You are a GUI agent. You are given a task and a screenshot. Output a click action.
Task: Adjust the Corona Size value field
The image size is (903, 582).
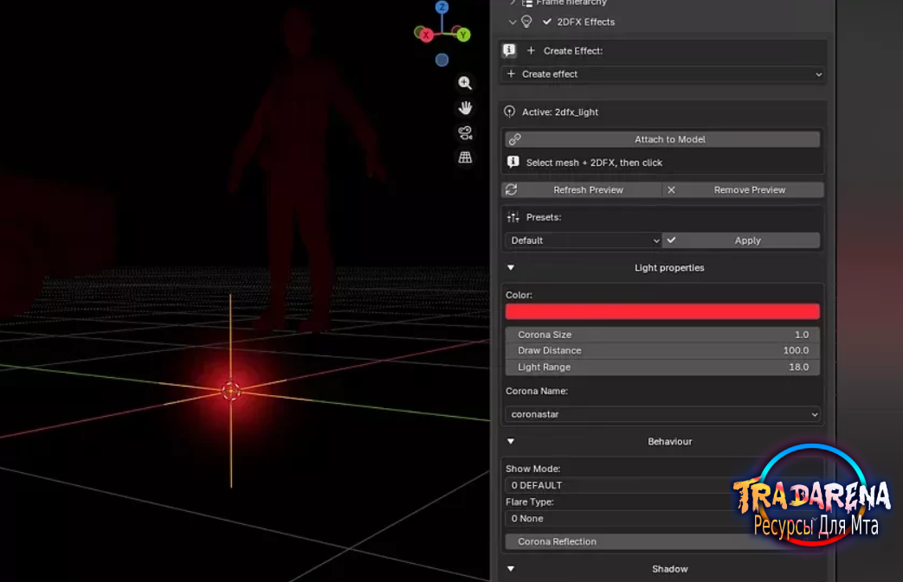662,335
